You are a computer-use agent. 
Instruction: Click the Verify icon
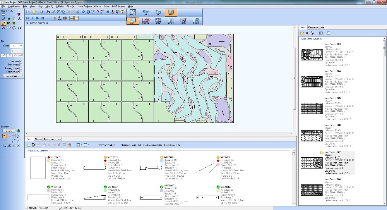pos(183,21)
